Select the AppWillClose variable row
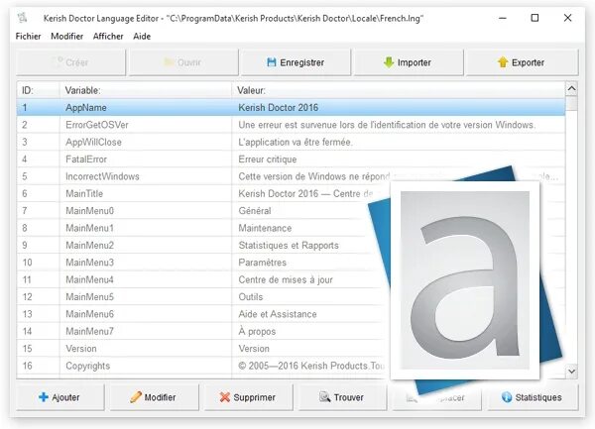 (291, 142)
